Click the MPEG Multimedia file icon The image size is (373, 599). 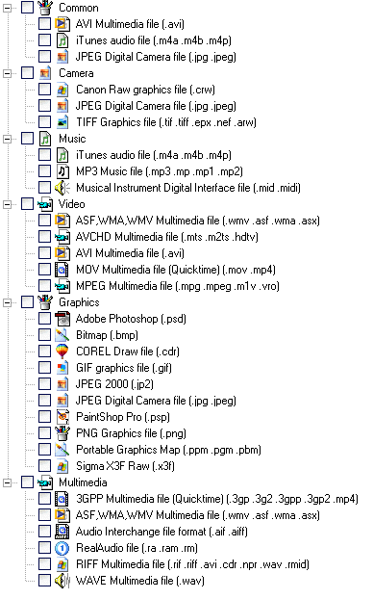pos(62,286)
